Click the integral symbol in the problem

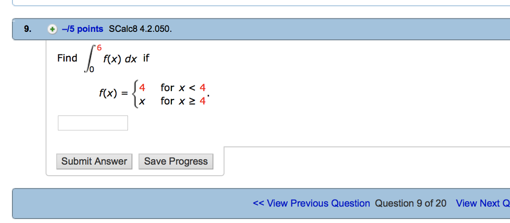(90, 59)
